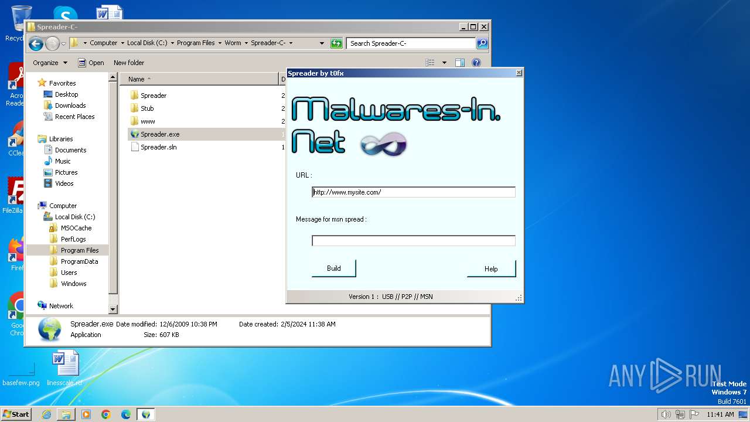Viewport: 750px width, 422px height.
Task: Open linesscale.rtf desktop document icon
Action: [x=64, y=369]
